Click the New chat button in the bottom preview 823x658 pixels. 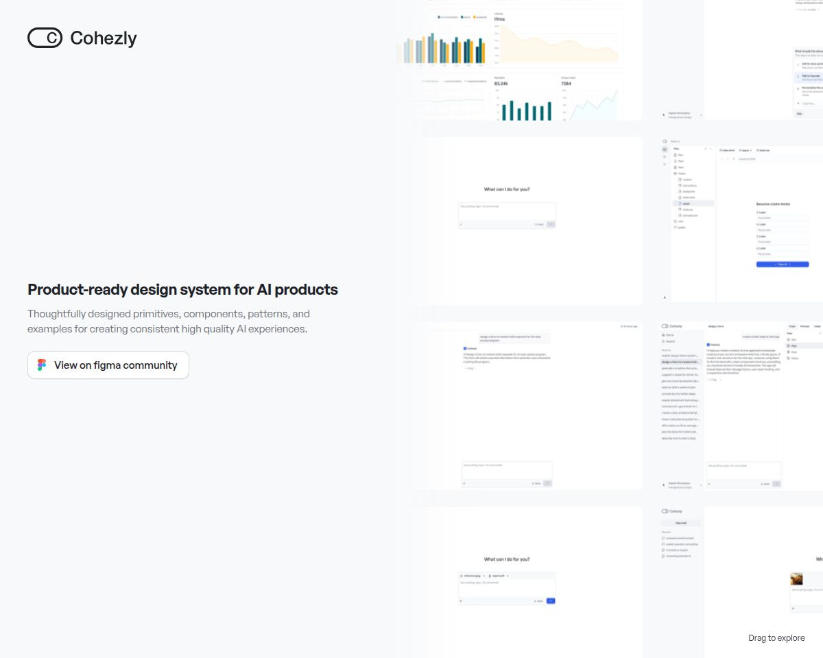click(680, 523)
